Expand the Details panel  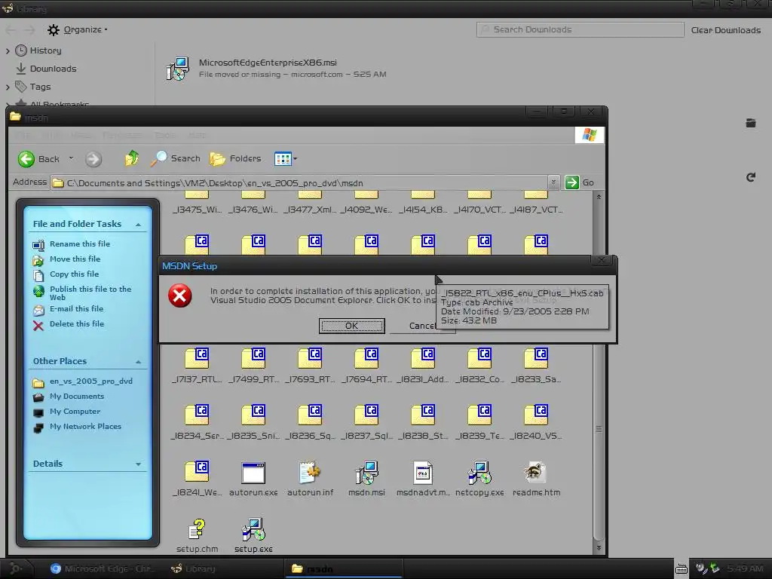point(139,464)
